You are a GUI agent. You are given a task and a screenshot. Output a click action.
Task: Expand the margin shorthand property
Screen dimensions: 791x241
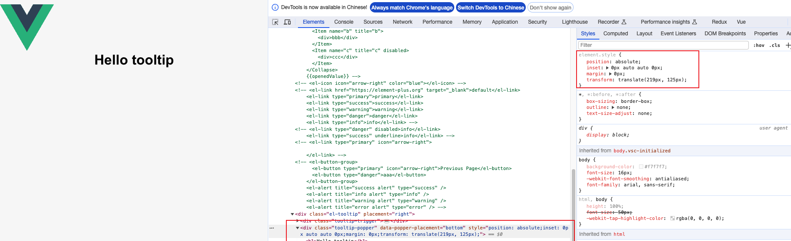click(610, 74)
